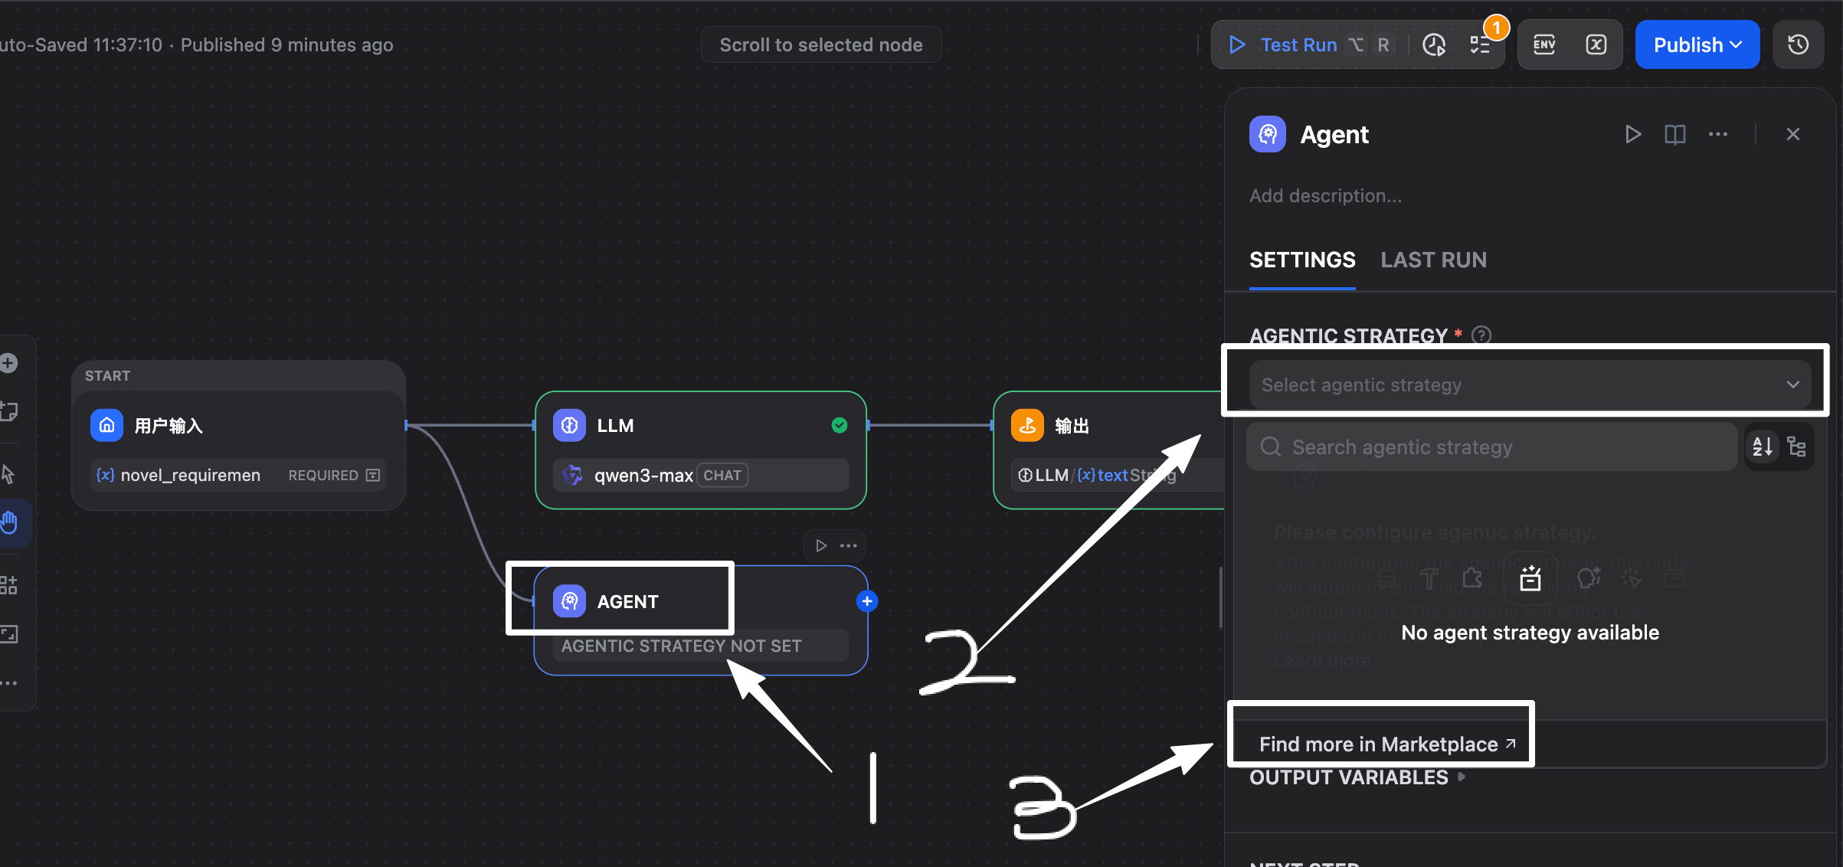Click the plus handle on AGENT node
Image resolution: width=1843 pixels, height=867 pixels.
[866, 601]
